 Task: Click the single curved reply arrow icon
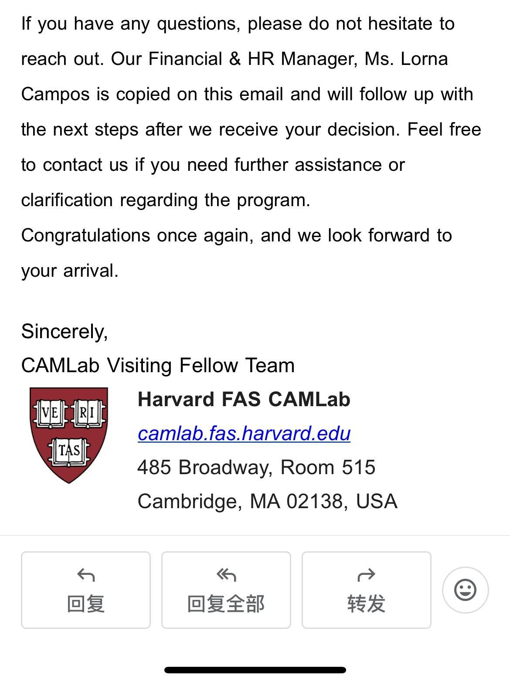(86, 575)
